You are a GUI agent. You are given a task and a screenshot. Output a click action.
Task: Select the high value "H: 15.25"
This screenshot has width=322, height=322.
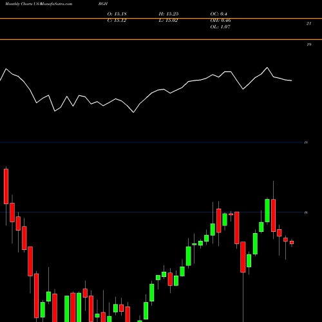tap(169, 14)
